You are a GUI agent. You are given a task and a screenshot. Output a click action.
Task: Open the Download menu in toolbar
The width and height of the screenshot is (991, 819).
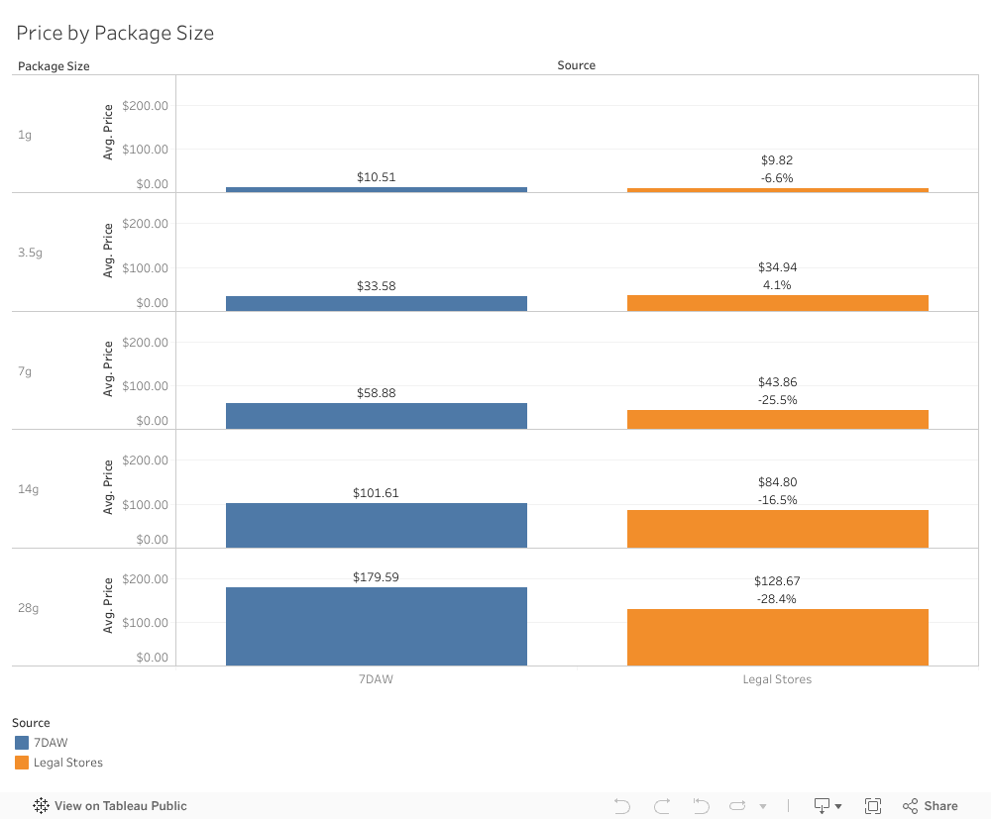827,806
